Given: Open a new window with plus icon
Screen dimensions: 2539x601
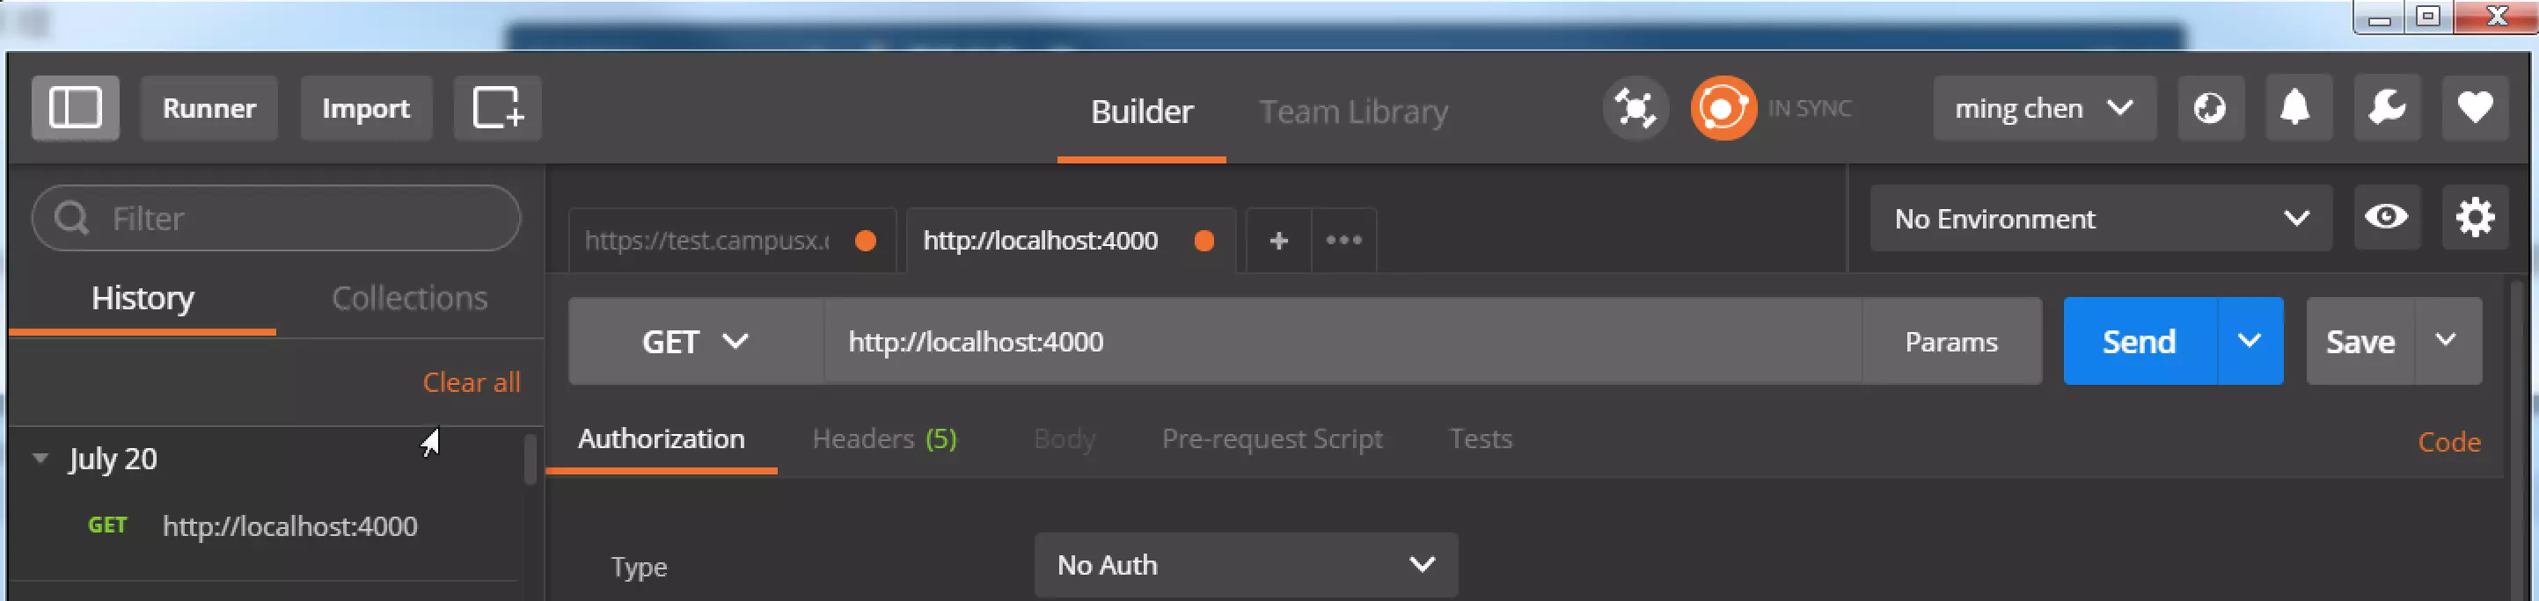Looking at the screenshot, I should coord(497,108).
